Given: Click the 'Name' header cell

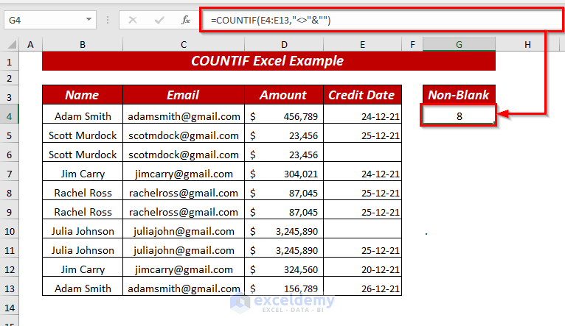Looking at the screenshot, I should point(83,95).
